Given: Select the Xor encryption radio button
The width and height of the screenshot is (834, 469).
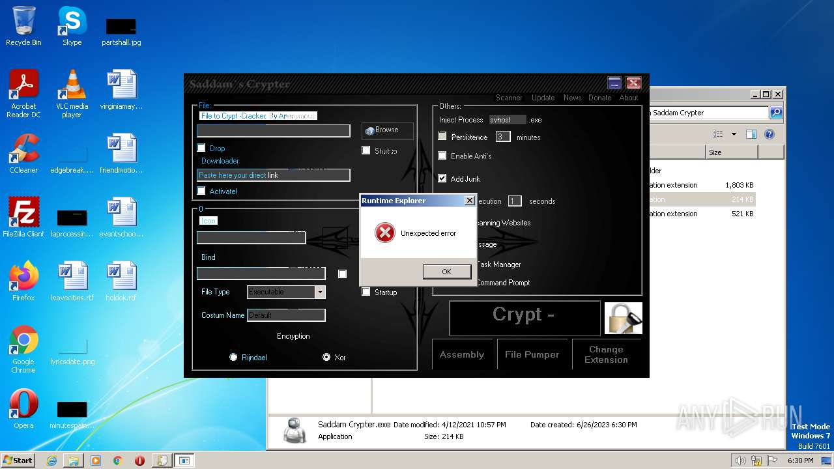Looking at the screenshot, I should (326, 357).
